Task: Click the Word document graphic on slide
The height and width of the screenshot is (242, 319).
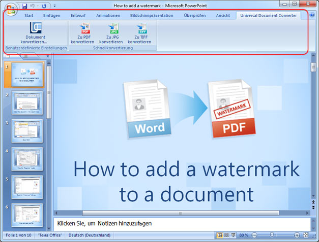Action: pyautogui.click(x=148, y=110)
